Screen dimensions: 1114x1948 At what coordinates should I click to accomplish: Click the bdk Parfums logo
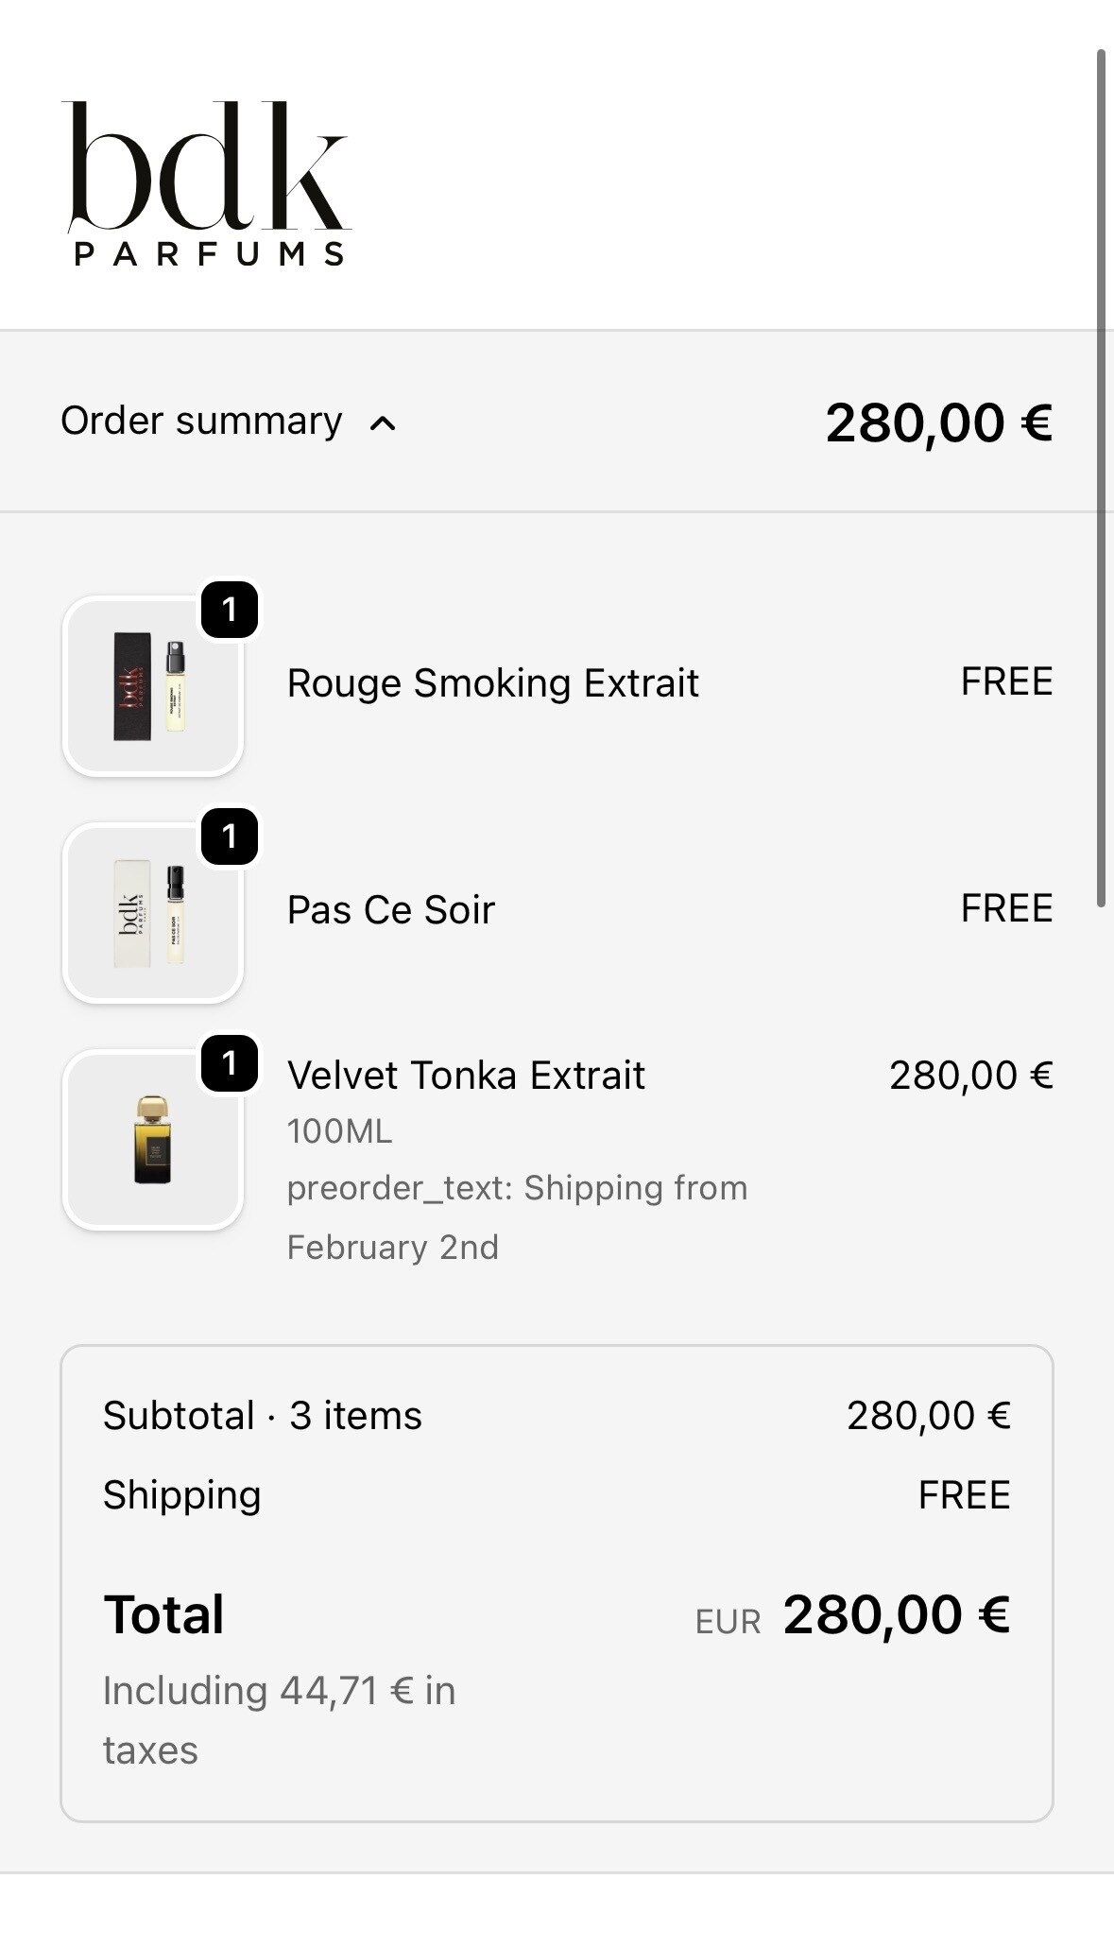(207, 182)
